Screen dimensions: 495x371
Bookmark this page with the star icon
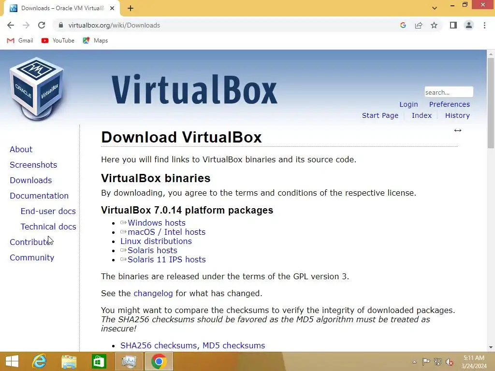[x=434, y=25]
